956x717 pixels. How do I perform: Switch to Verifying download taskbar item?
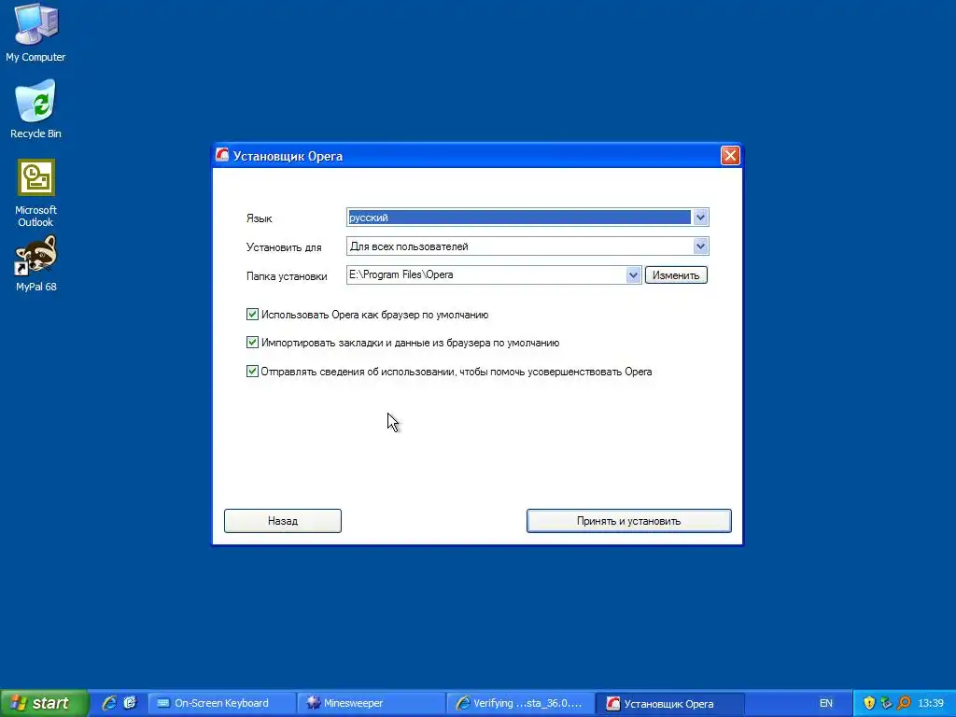(x=520, y=703)
